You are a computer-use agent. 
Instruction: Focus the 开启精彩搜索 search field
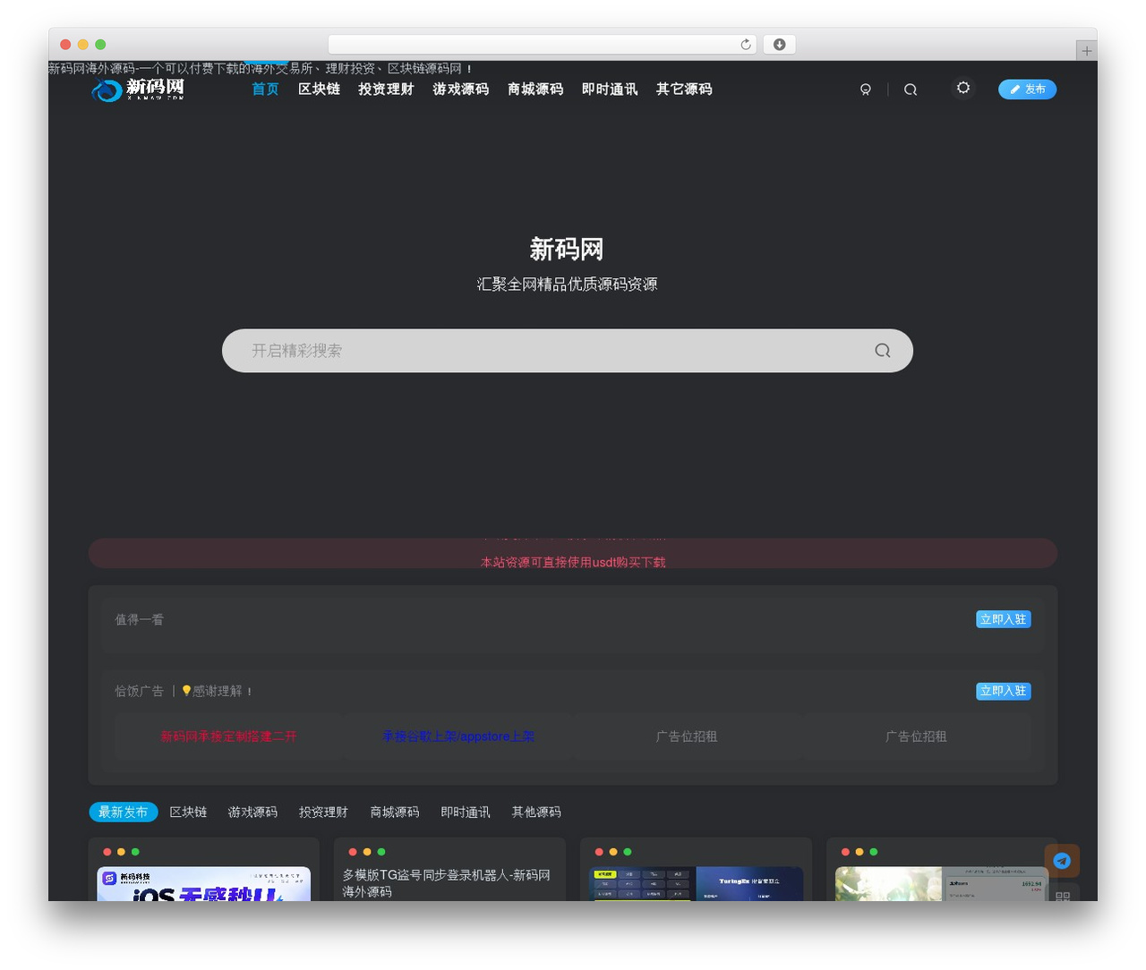568,351
